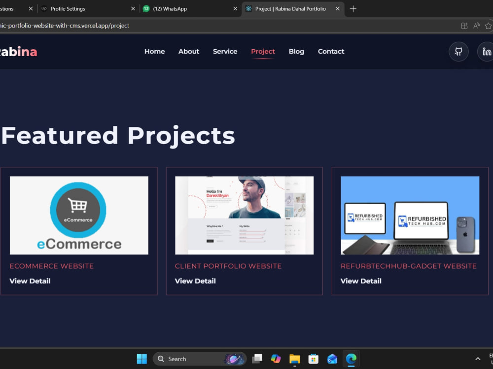View Detail of Ecommerce Website
The height and width of the screenshot is (369, 493).
pos(30,281)
